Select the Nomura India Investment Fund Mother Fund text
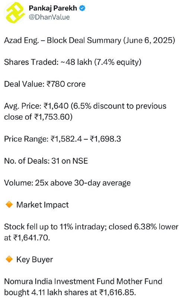Image resolution: width=185 pixels, height=298 pixels. pos(83,282)
